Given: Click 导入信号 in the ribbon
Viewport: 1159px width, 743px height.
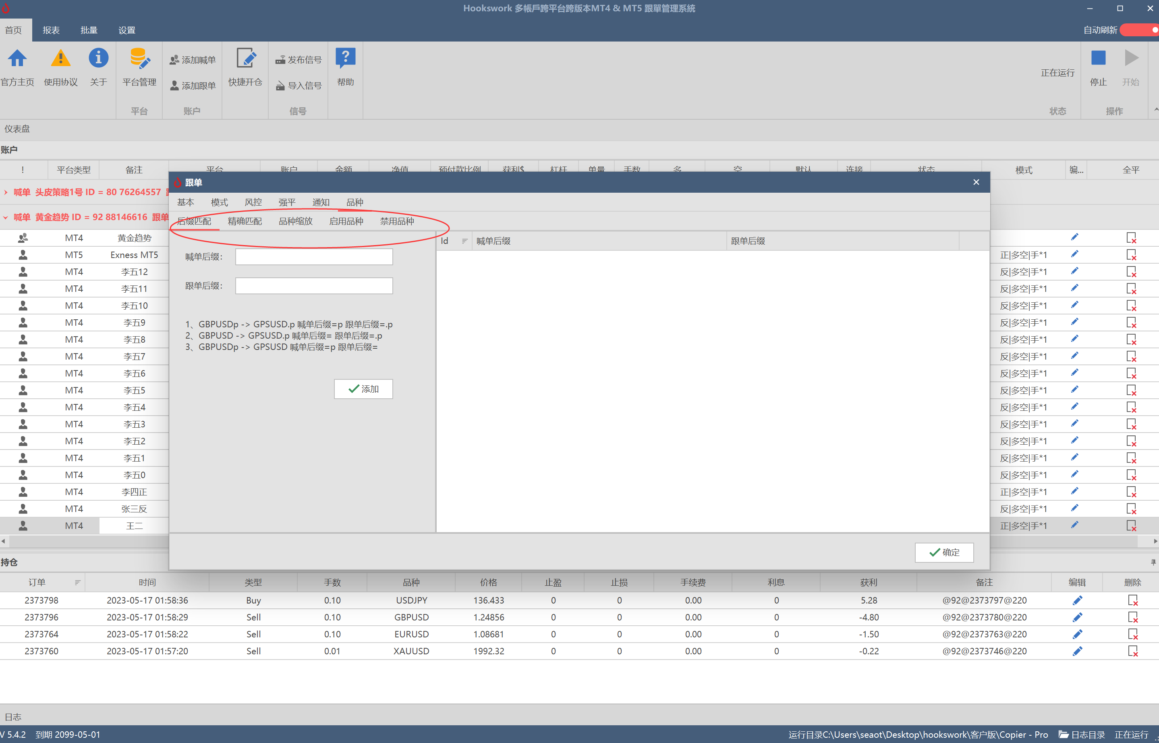Looking at the screenshot, I should 298,85.
